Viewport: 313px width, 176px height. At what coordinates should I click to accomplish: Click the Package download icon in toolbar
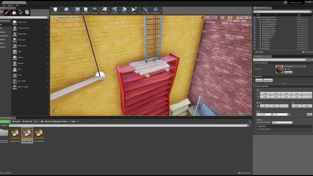[156, 9]
